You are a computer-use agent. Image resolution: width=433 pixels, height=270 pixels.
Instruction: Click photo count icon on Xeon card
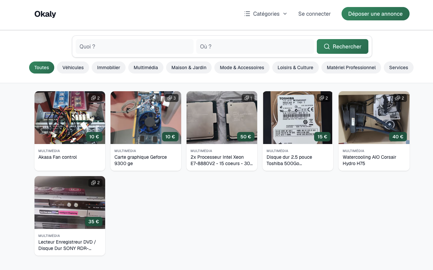click(247, 98)
